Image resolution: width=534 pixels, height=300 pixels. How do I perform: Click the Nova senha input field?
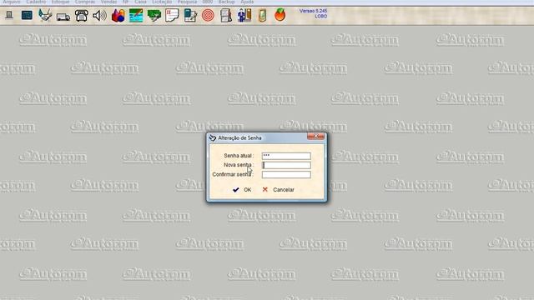286,165
